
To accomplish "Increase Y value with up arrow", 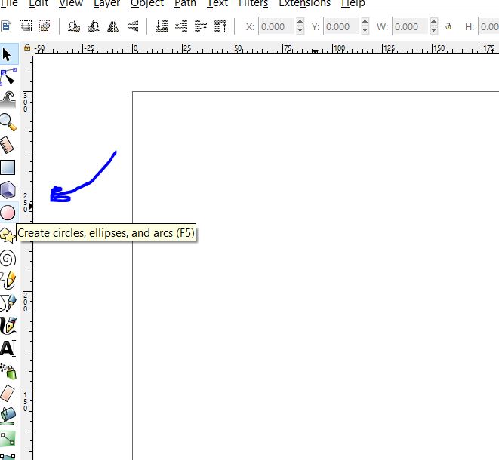I will pyautogui.click(x=365, y=22).
